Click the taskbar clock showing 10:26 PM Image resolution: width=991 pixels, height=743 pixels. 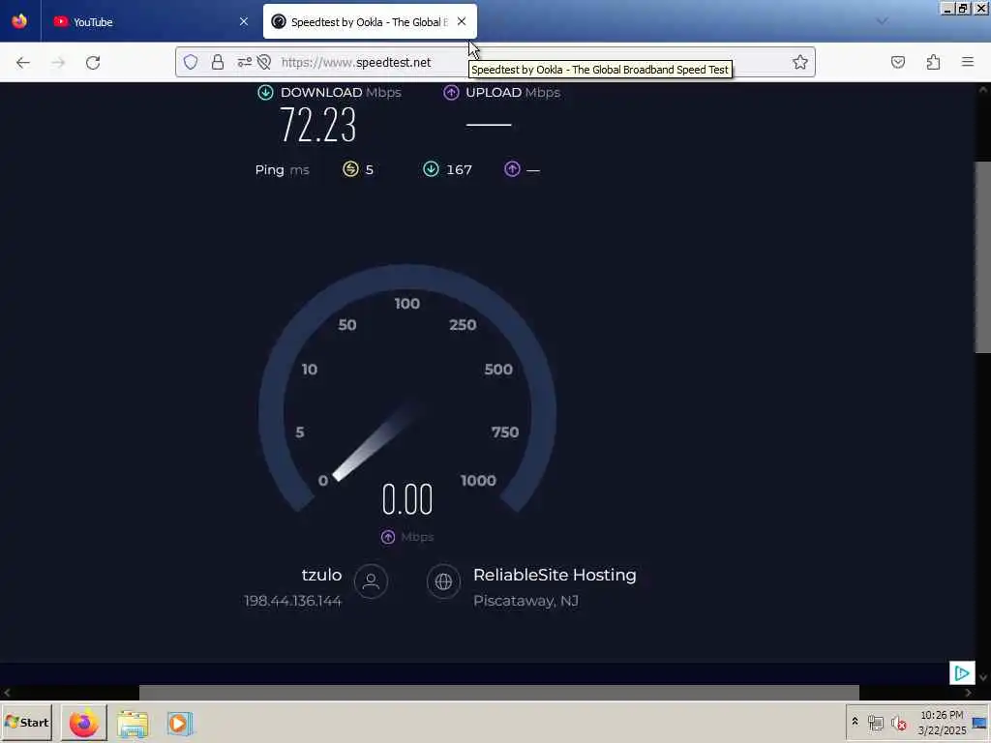pyautogui.click(x=942, y=723)
